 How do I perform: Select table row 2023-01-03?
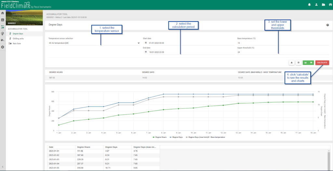(x=104, y=159)
